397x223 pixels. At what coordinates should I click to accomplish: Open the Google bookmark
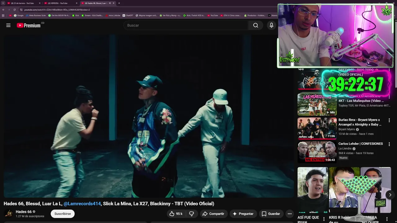[19, 15]
